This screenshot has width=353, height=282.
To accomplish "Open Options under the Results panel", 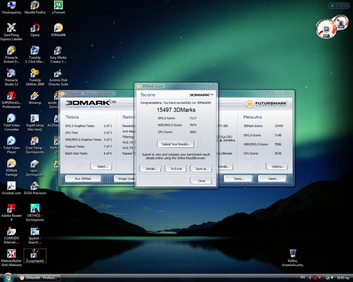I will click(278, 167).
